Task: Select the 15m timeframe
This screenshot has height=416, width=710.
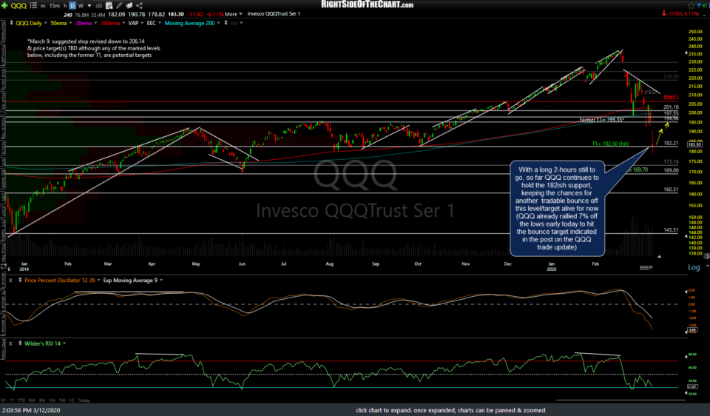Action: (54, 6)
